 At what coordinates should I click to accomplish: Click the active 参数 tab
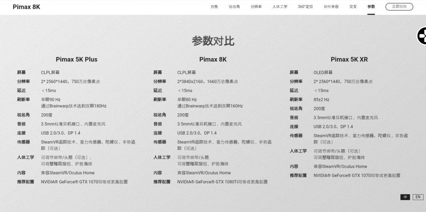(371, 7)
